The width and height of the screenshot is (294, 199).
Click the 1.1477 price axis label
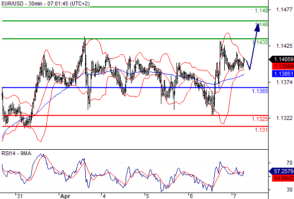pos(284,9)
